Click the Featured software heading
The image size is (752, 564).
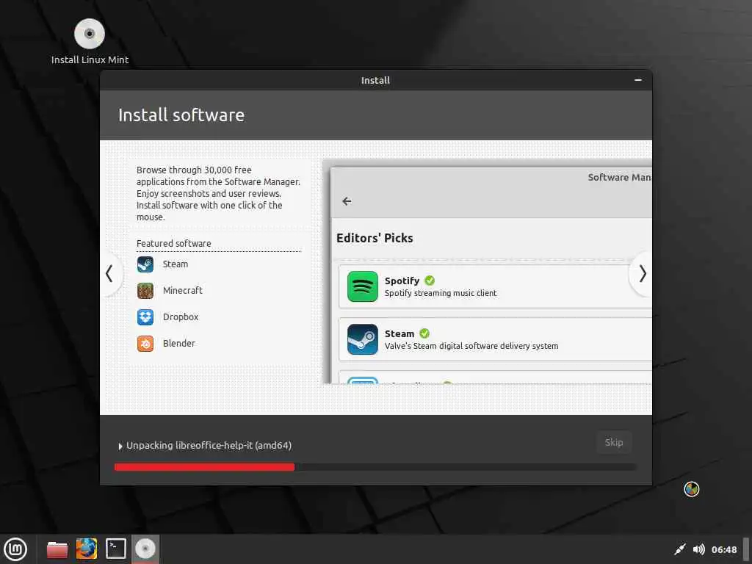pyautogui.click(x=173, y=244)
